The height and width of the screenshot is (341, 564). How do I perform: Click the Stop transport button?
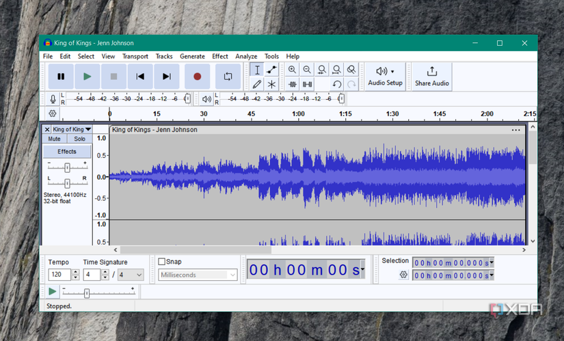113,77
